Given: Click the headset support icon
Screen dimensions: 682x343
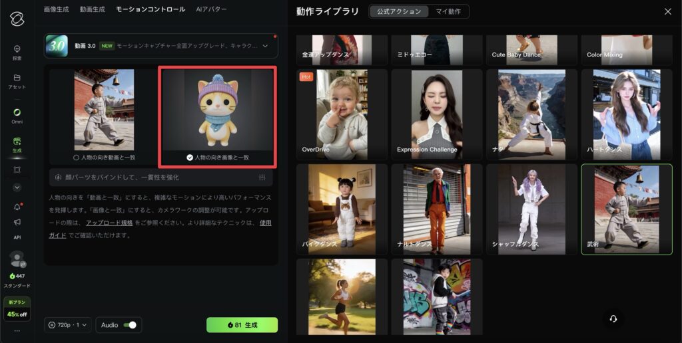Looking at the screenshot, I should [613, 318].
